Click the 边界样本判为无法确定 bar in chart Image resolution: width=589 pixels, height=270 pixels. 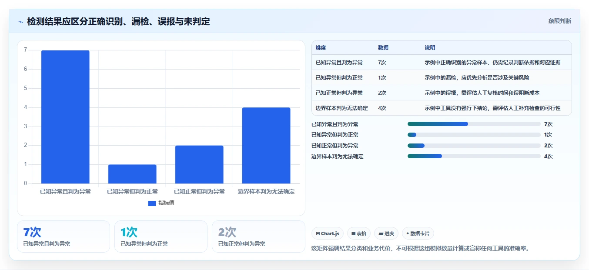pos(266,145)
